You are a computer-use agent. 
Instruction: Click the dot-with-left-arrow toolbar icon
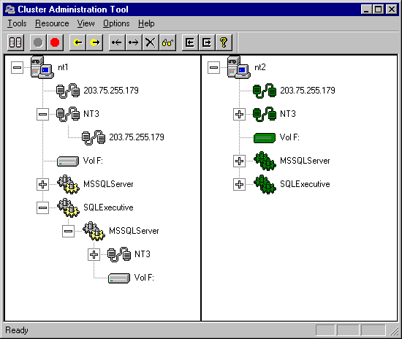click(117, 42)
